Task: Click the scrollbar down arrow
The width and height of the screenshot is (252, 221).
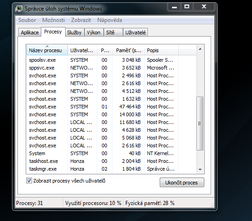Action: coord(200,169)
